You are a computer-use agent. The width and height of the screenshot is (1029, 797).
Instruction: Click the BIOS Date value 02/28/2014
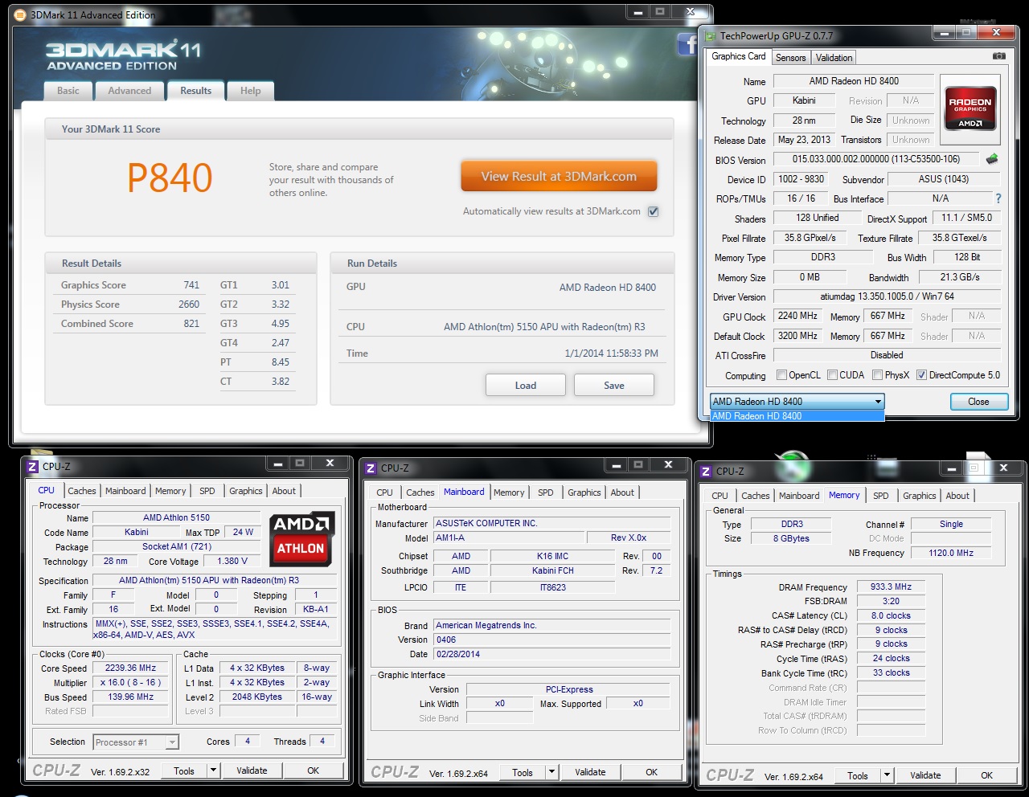[x=551, y=654]
